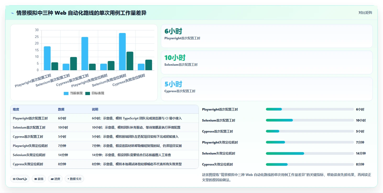383x193 pixels.
Task: Click the summary paragraph starting 这张图提炼
Action: [287, 177]
